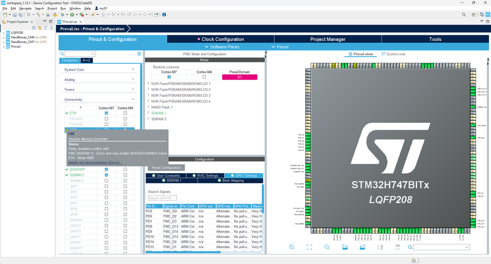Expand NAND Flash 1 mode section

(148, 107)
